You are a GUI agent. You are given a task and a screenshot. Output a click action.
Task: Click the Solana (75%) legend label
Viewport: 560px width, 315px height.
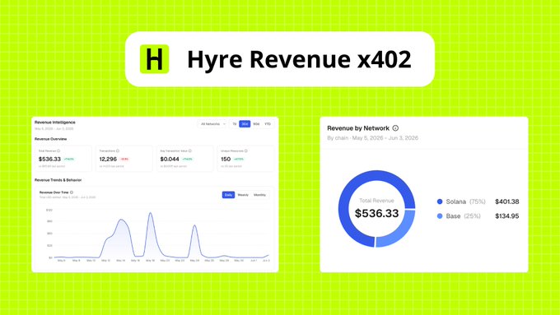[x=466, y=202]
